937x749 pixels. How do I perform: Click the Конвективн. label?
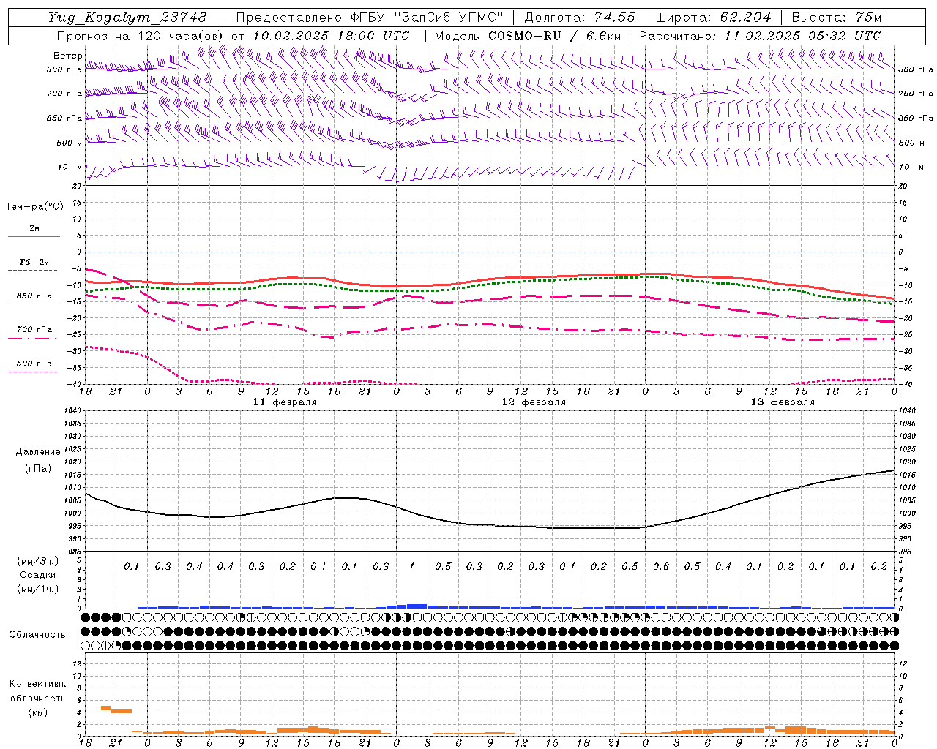pyautogui.click(x=37, y=684)
